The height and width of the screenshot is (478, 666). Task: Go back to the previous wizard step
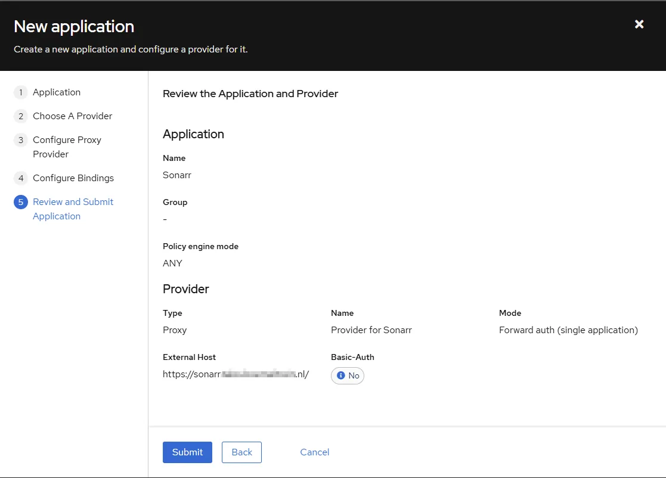coord(241,452)
